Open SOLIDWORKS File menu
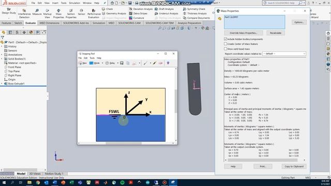The height and width of the screenshot is (186, 331). (33, 3)
